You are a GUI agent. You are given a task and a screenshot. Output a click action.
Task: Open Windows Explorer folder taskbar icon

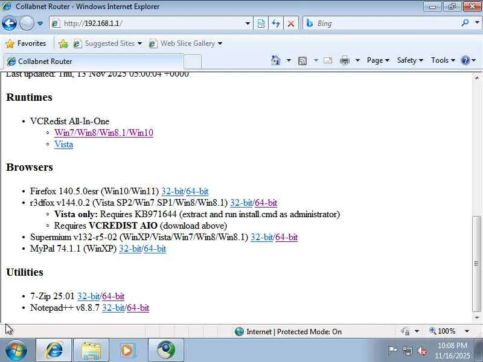pyautogui.click(x=91, y=351)
